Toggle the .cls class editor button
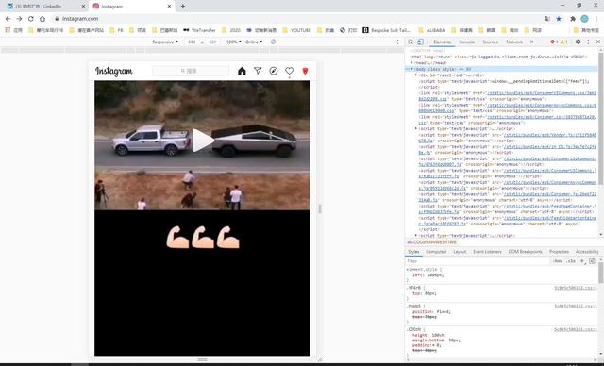Screen dimensions: 604x366 (571, 261)
